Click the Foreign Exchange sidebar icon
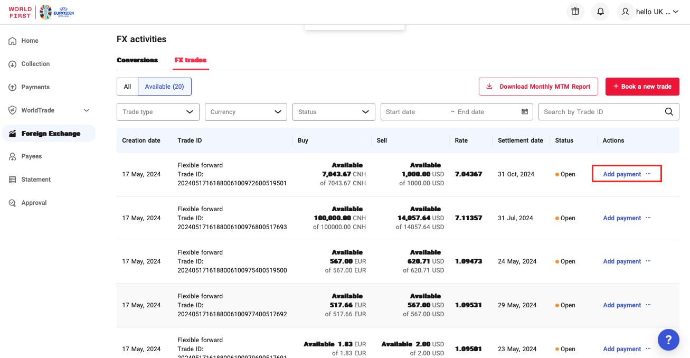Screen dimensions: 690x358 pos(13,133)
